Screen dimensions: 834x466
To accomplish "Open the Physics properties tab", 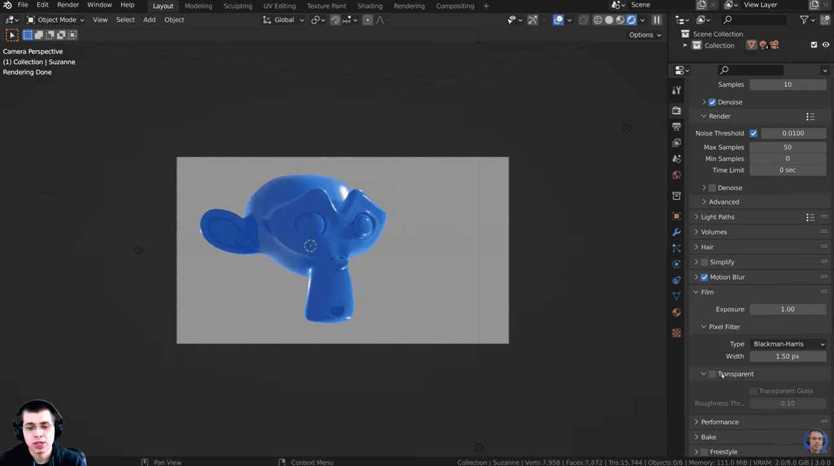I will click(676, 264).
